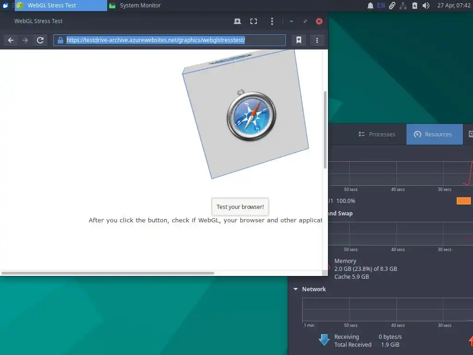The image size is (473, 355).
Task: Open the notifications bell in the system tray
Action: pyautogui.click(x=370, y=6)
